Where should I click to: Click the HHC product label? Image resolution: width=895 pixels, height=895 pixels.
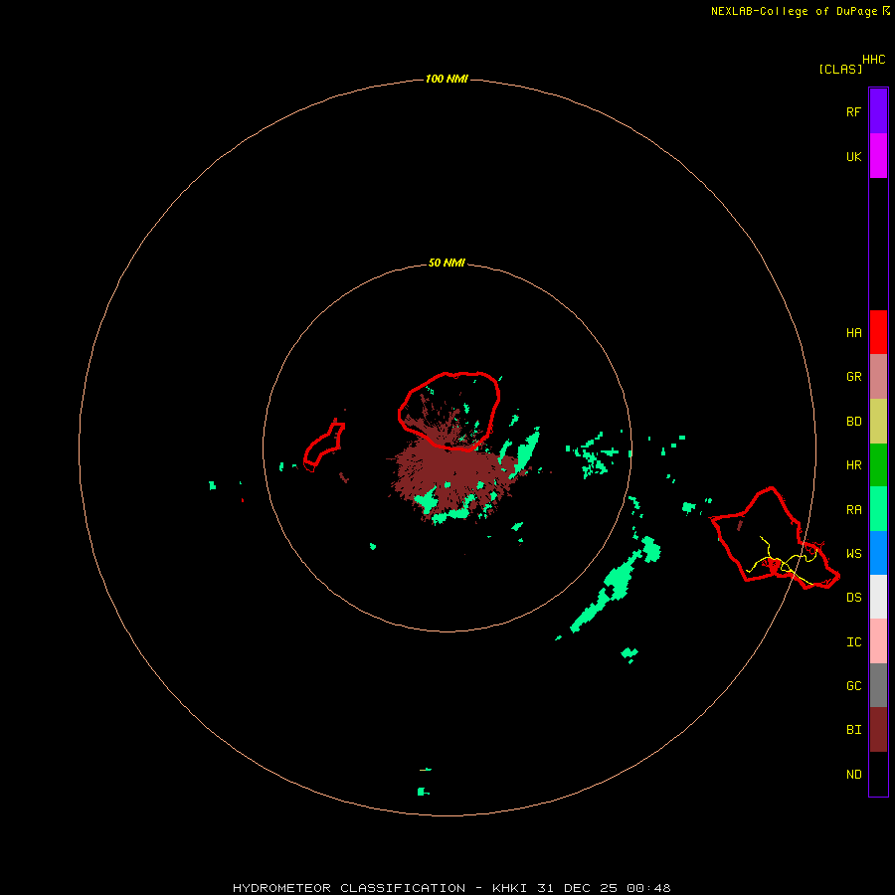point(874,60)
